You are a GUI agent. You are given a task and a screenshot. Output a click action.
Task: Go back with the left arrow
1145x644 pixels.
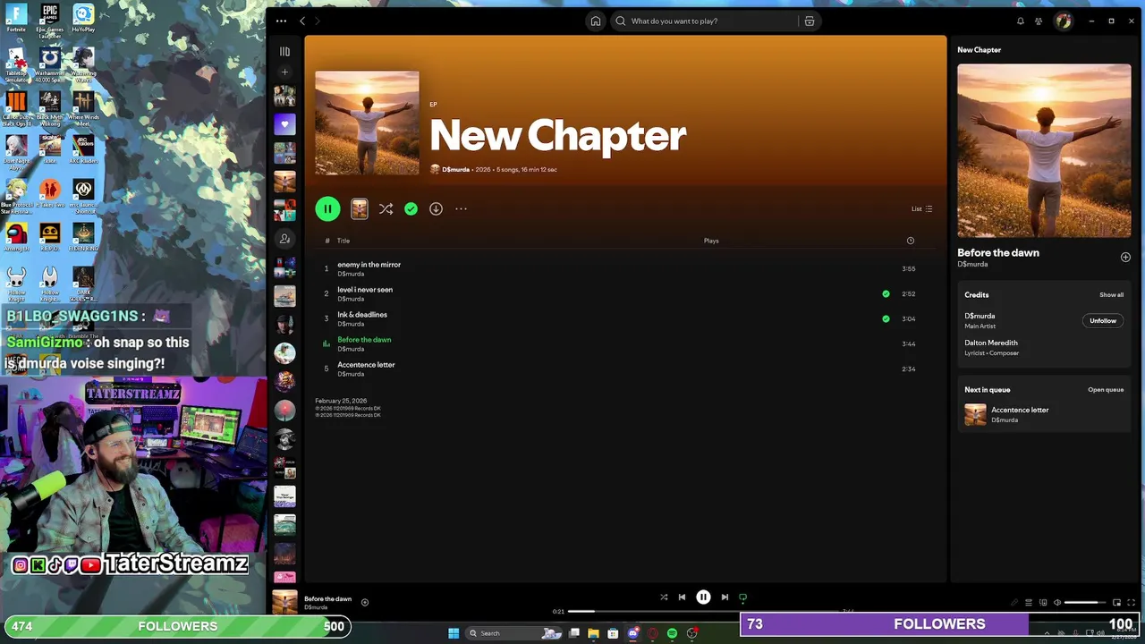(x=302, y=21)
